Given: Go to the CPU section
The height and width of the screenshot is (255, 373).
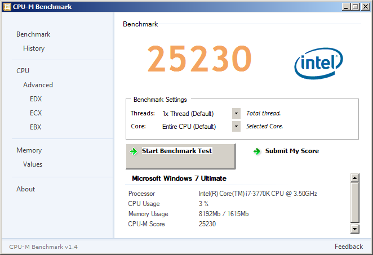Looking at the screenshot, I should click(23, 70).
